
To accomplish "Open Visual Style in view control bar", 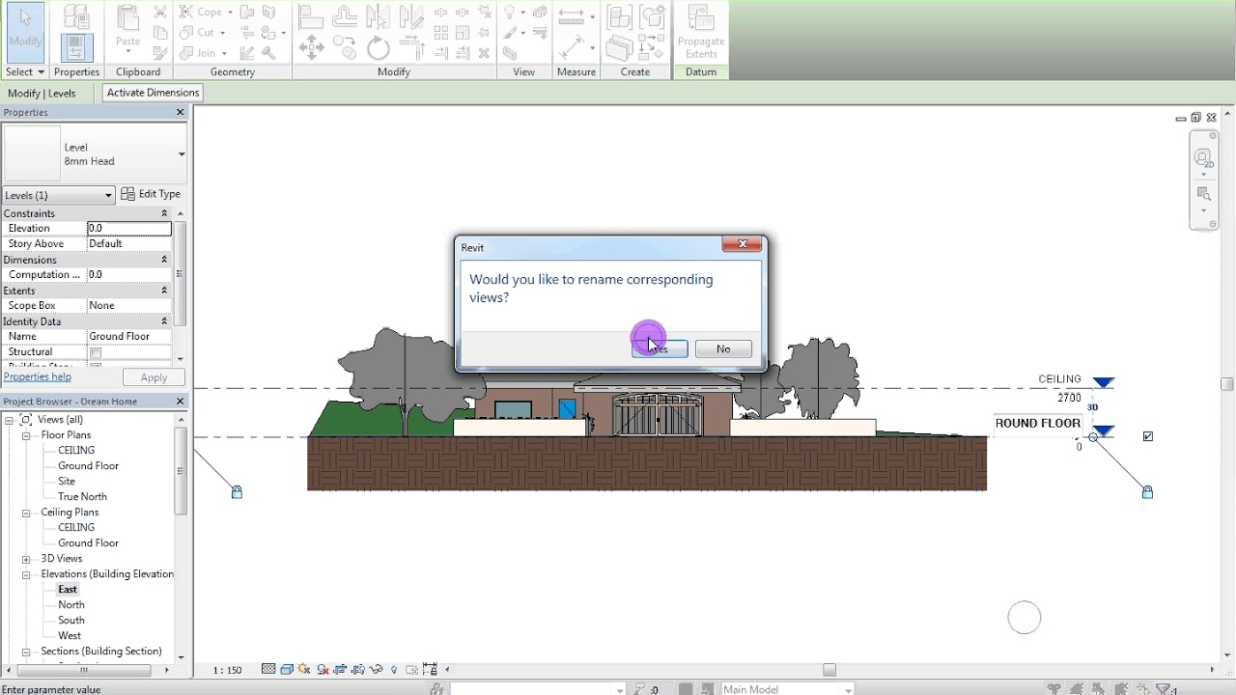I will (288, 669).
